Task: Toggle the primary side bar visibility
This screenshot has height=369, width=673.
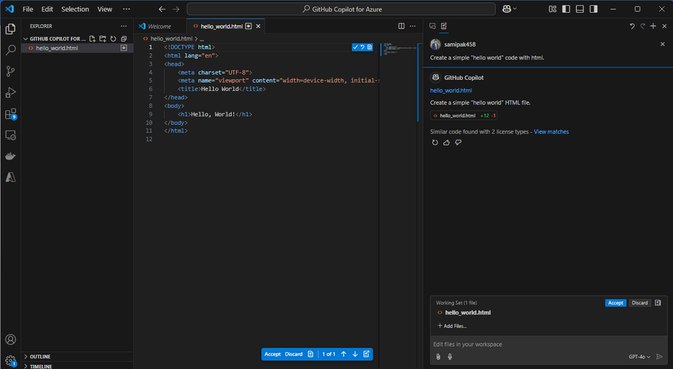Action: click(x=565, y=9)
